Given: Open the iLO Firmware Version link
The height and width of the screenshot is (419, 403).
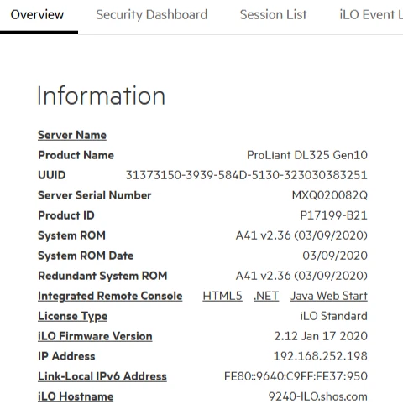Looking at the screenshot, I should (95, 336).
